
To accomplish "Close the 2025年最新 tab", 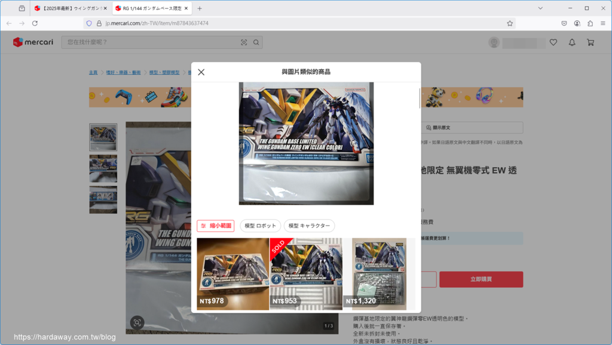I will tap(105, 8).
